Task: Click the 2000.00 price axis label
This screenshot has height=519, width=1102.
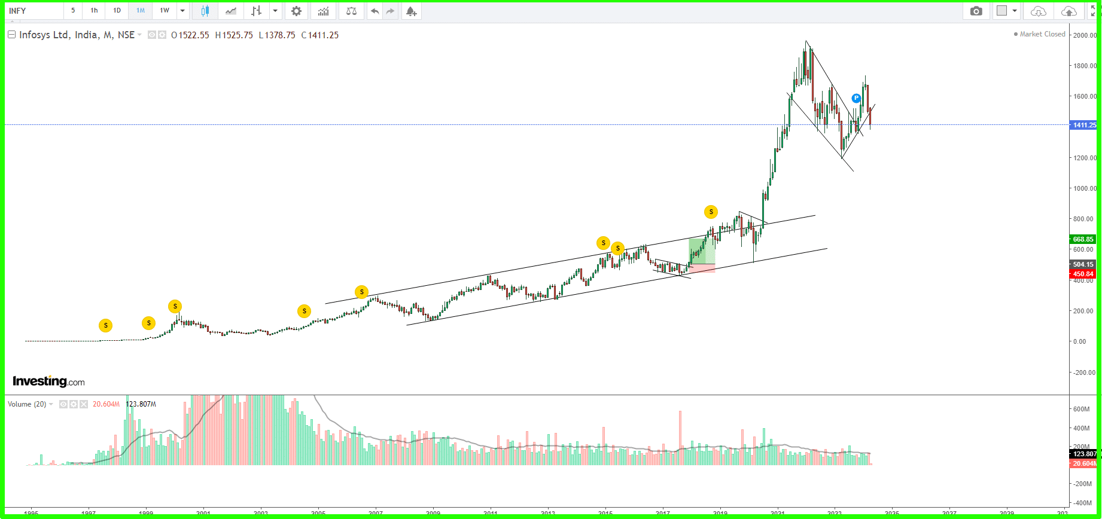Action: [1085, 35]
